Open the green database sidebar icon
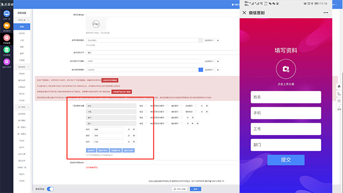 (x=6, y=50)
